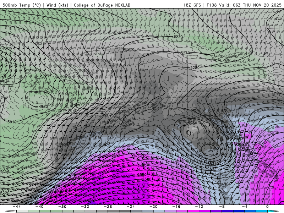Image resolution: width=284 pixels, height=213 pixels.
Task: Click the 0 colorbar tick label
Action: tap(268, 207)
